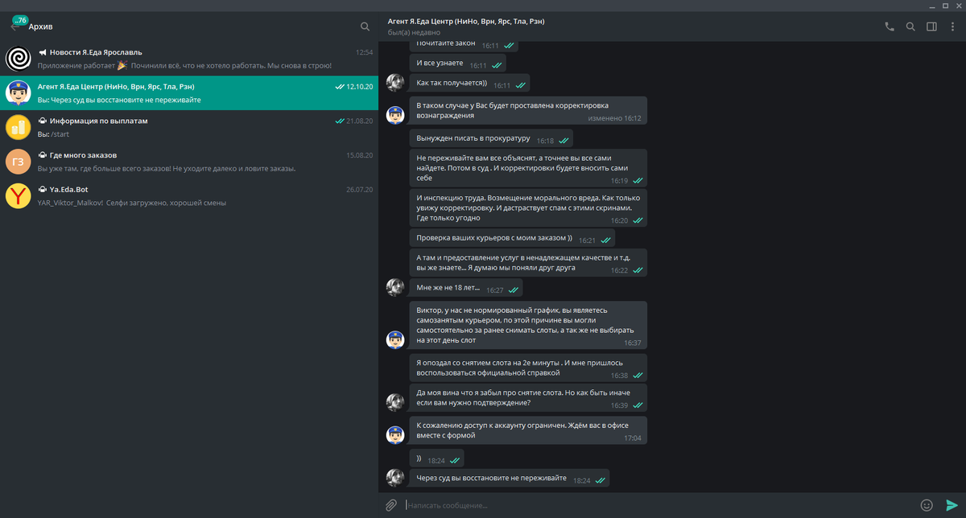Click the был(а) недавно status text
This screenshot has height=518, width=966.
(412, 32)
